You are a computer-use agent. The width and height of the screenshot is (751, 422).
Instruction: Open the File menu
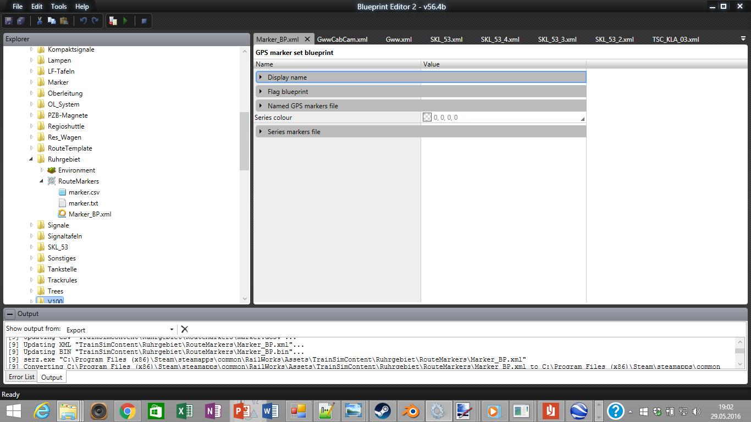18,7
